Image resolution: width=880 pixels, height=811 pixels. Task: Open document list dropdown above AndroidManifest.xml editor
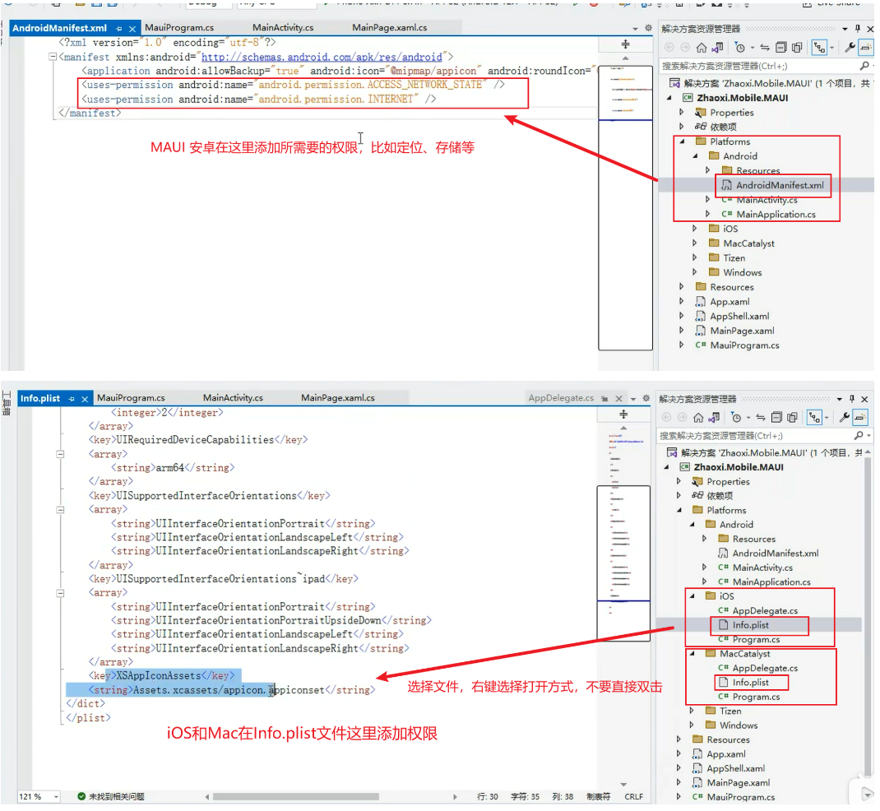tap(635, 29)
